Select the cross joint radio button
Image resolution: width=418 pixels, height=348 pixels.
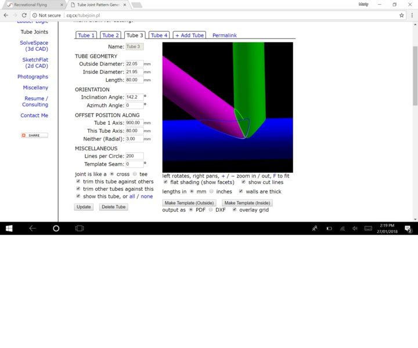coord(112,174)
